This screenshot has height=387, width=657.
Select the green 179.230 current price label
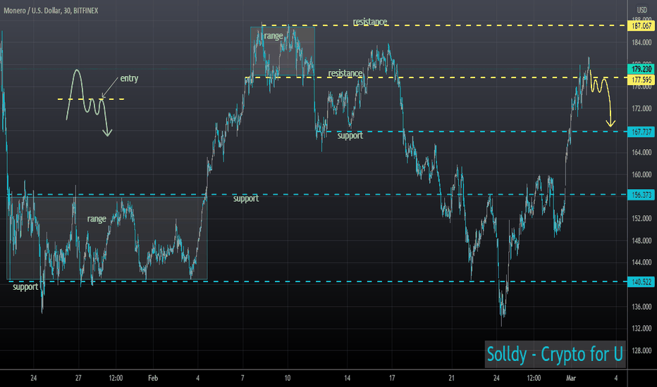[641, 69]
